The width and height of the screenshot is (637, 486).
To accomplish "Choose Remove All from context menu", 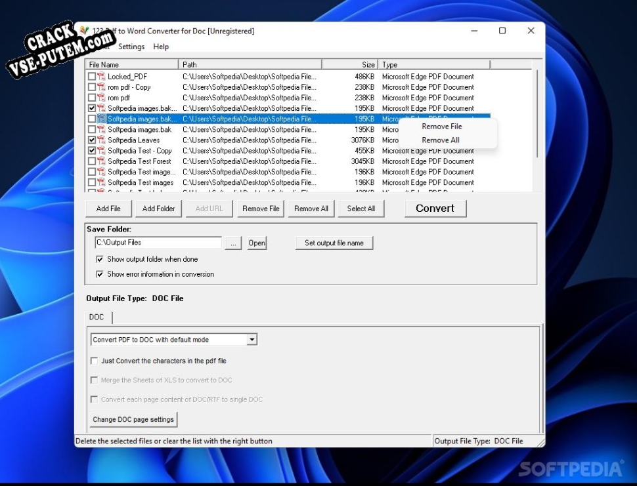I will coord(440,140).
